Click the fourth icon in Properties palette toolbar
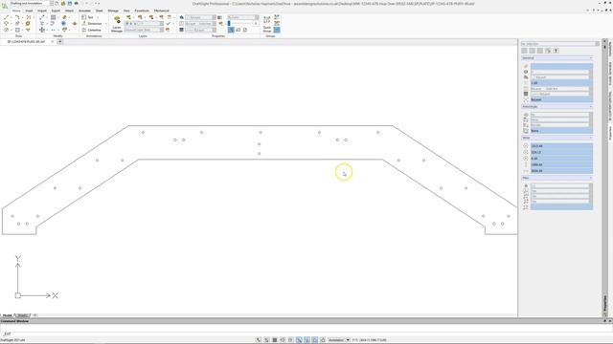 click(x=548, y=51)
